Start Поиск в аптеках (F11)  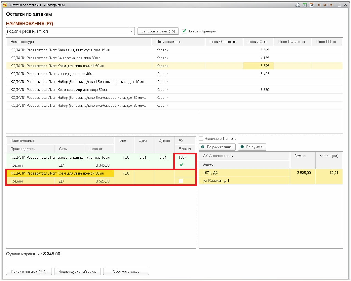[29, 271]
